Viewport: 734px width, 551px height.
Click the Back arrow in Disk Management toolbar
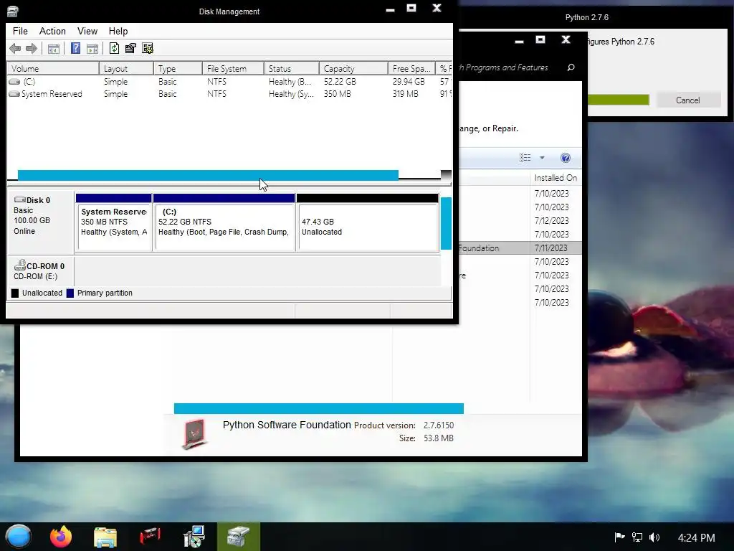(15, 48)
